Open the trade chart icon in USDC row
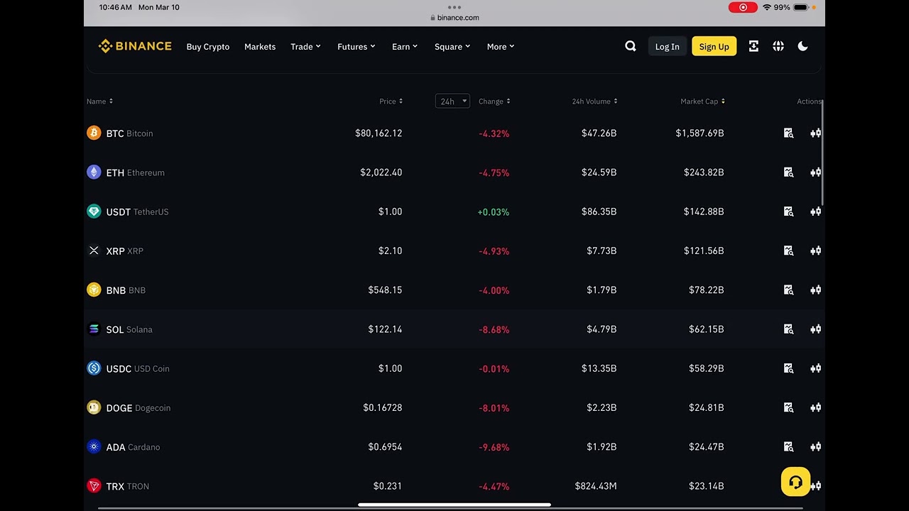 point(816,368)
